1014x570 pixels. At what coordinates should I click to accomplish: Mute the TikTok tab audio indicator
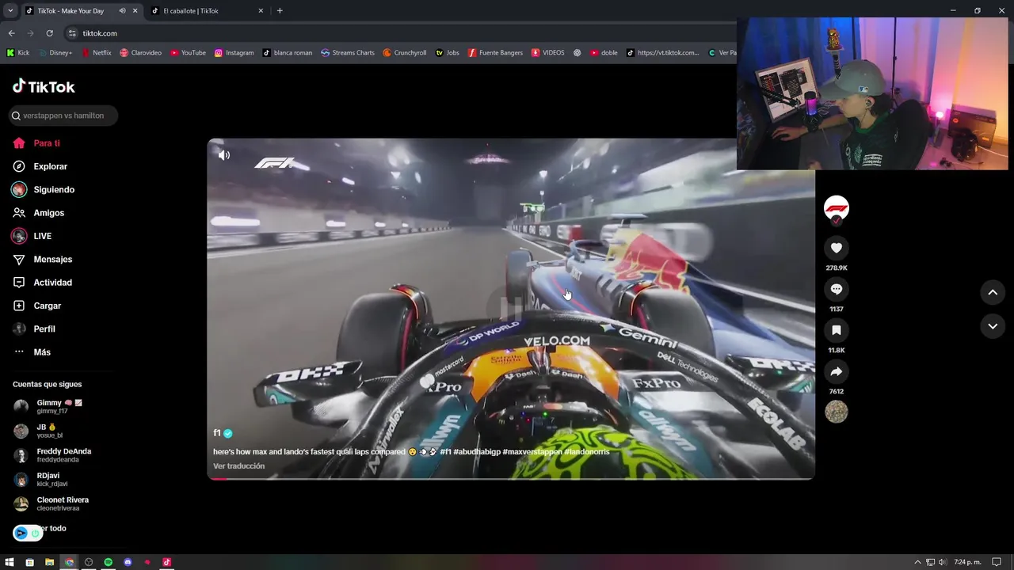(122, 11)
